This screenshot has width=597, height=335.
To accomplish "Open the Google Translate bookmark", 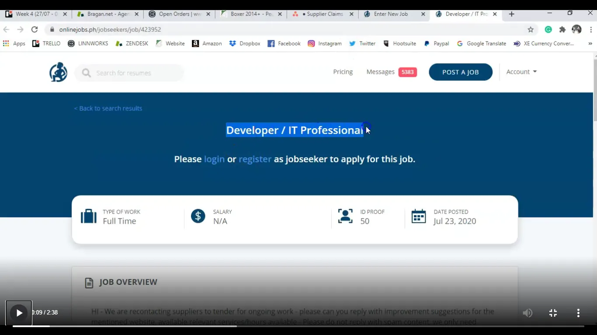I will 481,44.
